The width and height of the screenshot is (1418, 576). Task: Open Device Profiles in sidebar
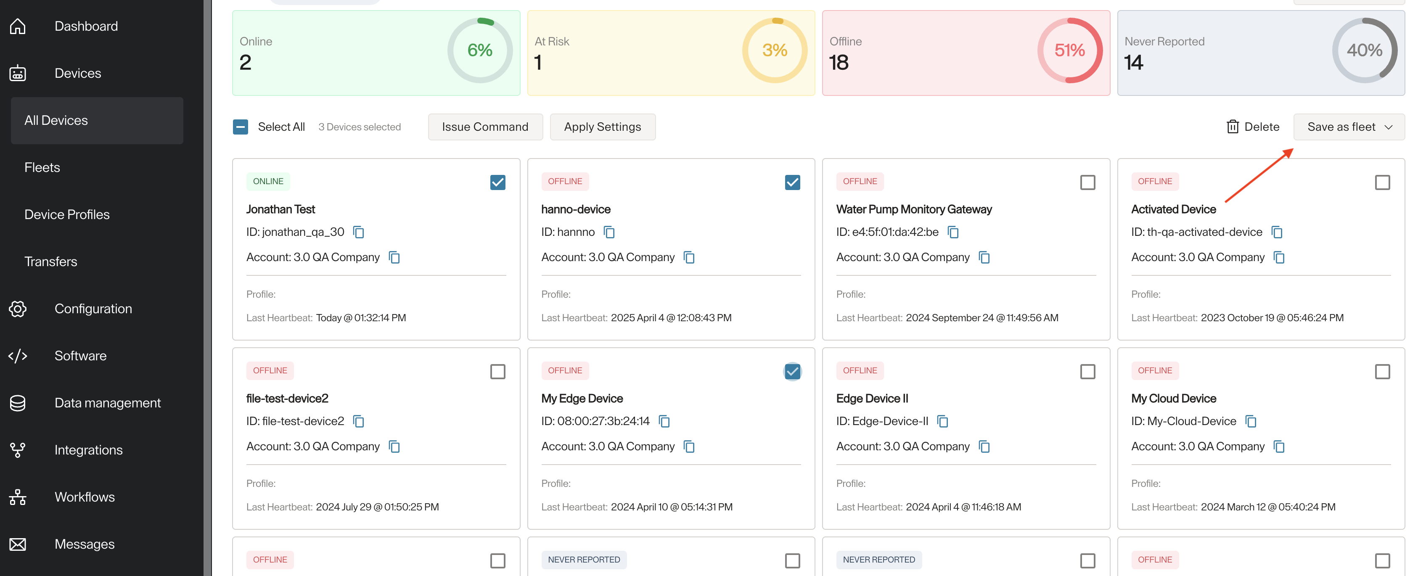[x=67, y=214]
